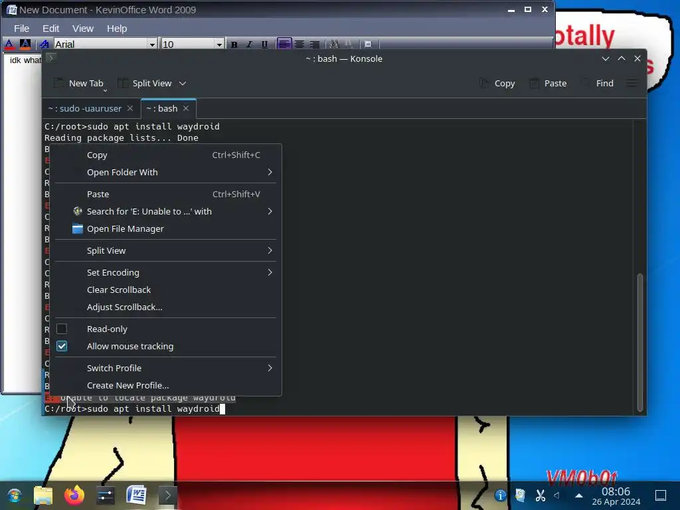The image size is (680, 510).
Task: Switch to the sudo -uauruser tab
Action: [x=85, y=108]
